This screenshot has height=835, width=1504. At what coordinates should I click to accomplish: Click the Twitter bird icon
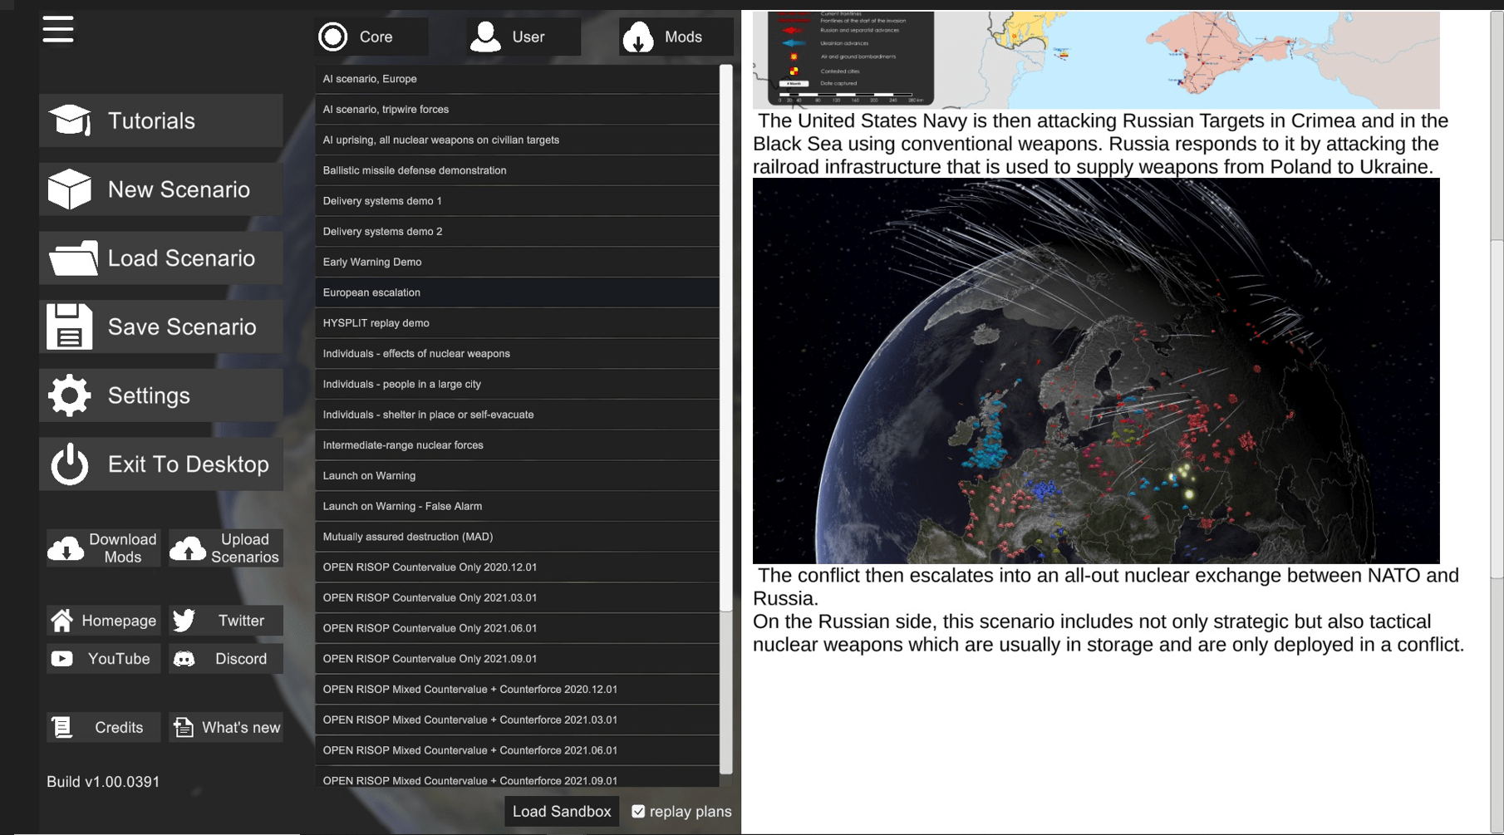point(184,621)
